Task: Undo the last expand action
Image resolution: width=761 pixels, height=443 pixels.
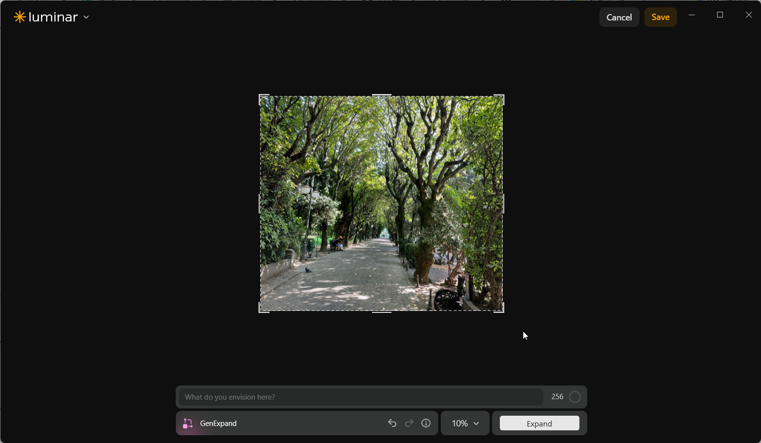Action: click(392, 423)
